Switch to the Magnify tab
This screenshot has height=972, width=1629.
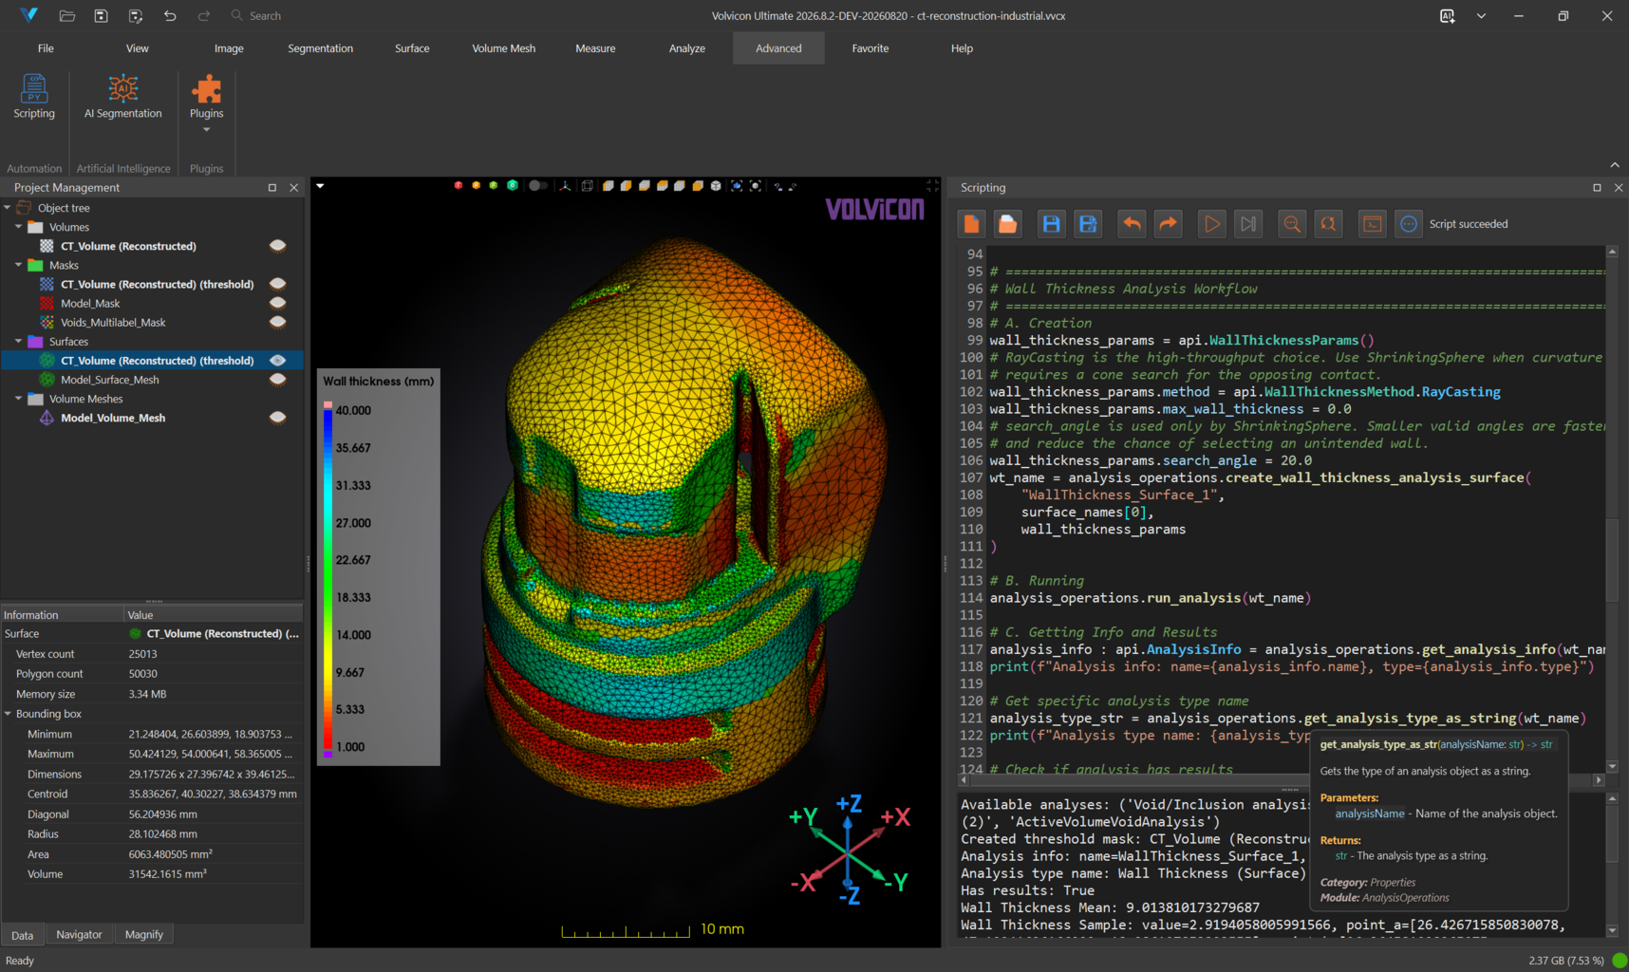[144, 935]
